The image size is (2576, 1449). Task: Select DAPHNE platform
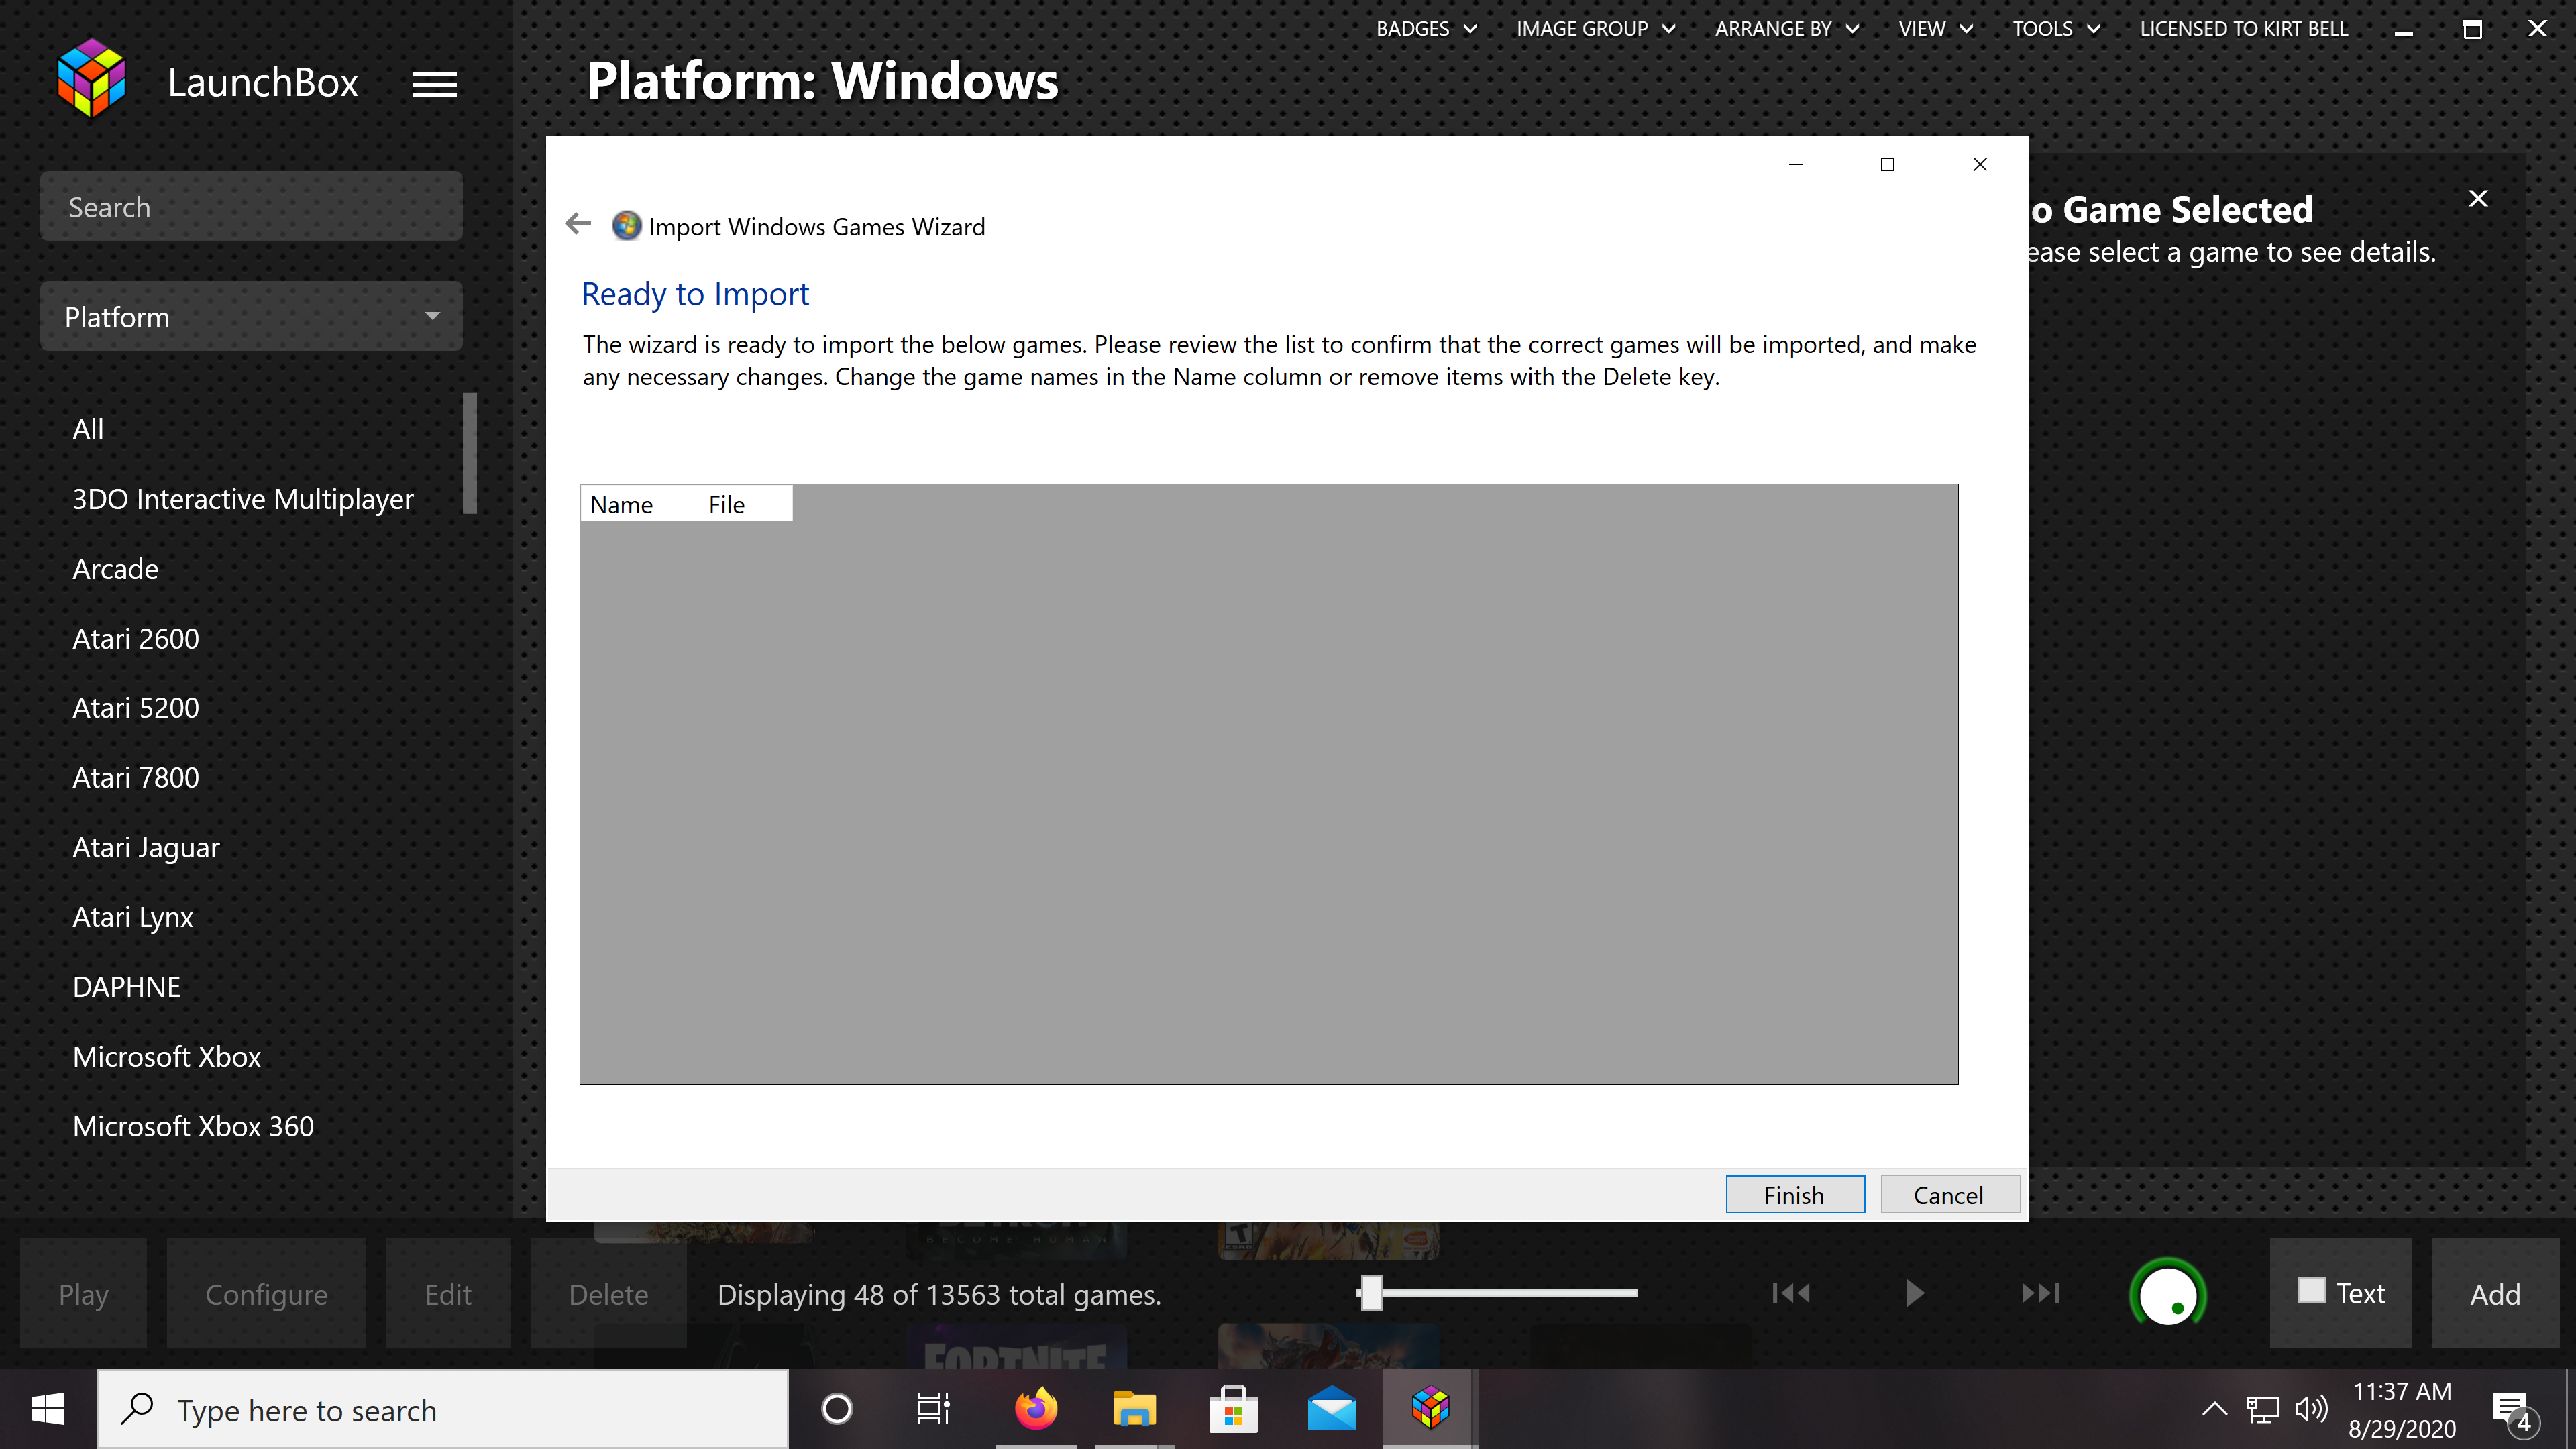[x=127, y=986]
